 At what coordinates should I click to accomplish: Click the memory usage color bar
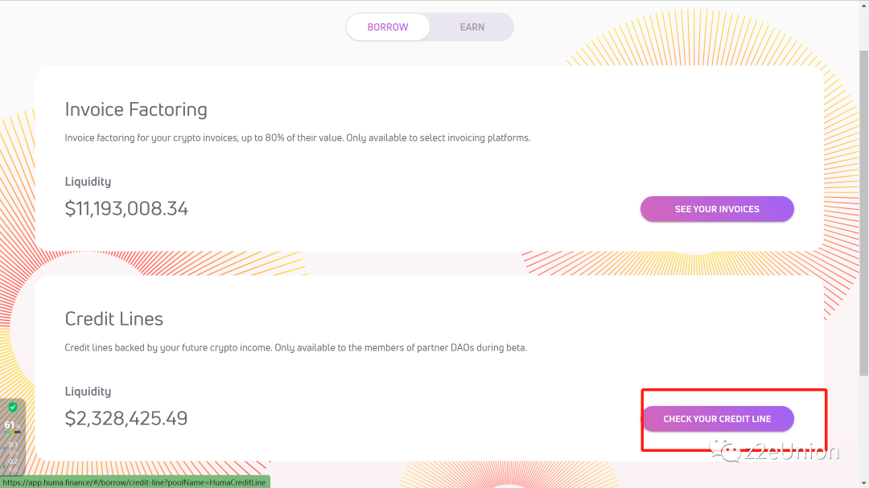point(12,433)
